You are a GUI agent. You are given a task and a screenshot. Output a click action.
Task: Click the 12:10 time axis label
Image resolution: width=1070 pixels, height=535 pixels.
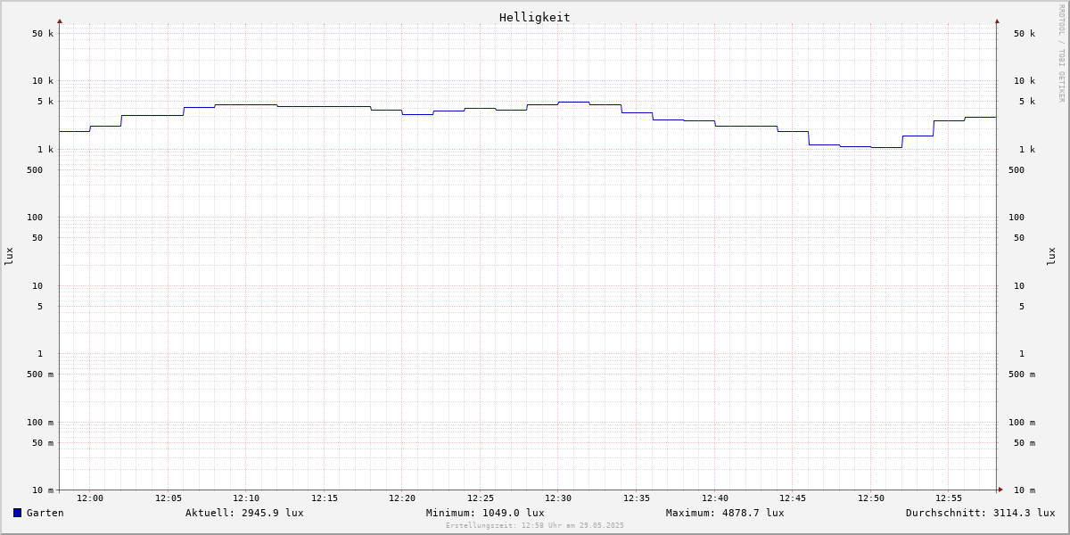(x=246, y=498)
